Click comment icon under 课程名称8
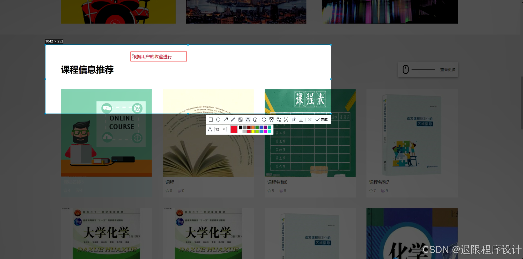 [281, 191]
